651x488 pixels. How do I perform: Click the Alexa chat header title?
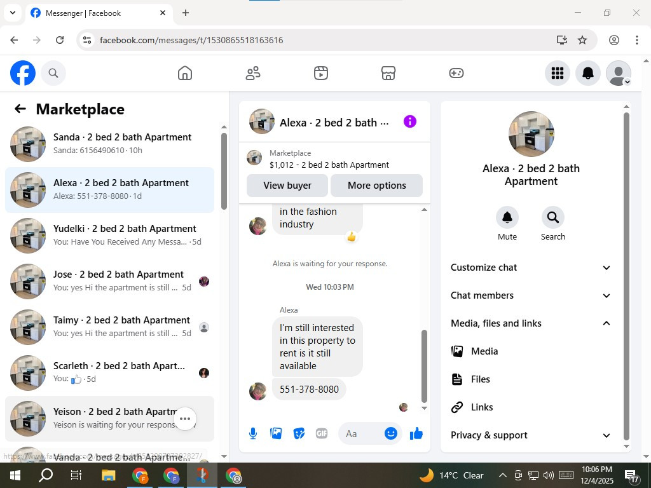coord(334,123)
